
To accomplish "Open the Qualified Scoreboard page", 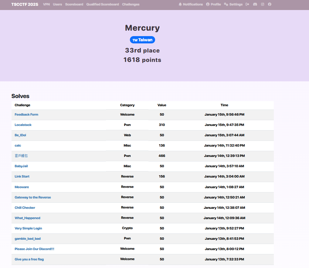I will pos(103,5).
